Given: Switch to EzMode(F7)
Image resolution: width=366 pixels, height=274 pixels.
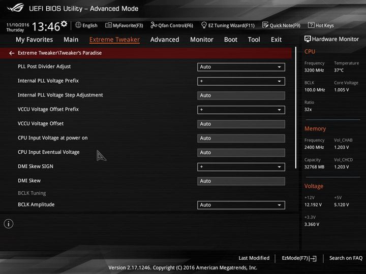Looking at the screenshot, I should [x=299, y=258].
